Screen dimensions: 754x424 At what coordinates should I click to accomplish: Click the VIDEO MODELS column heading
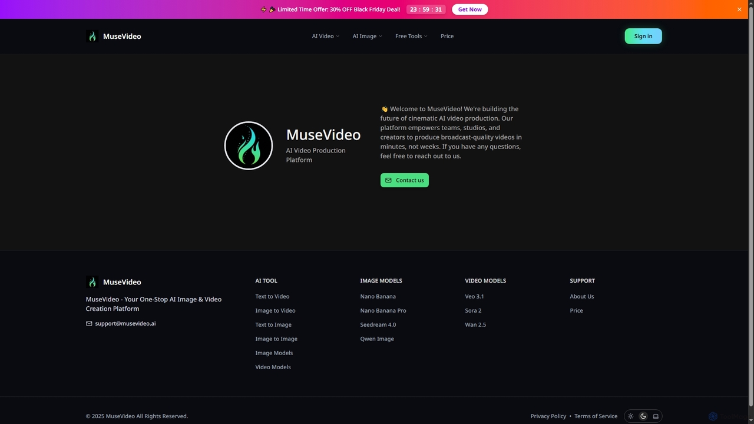tap(485, 281)
